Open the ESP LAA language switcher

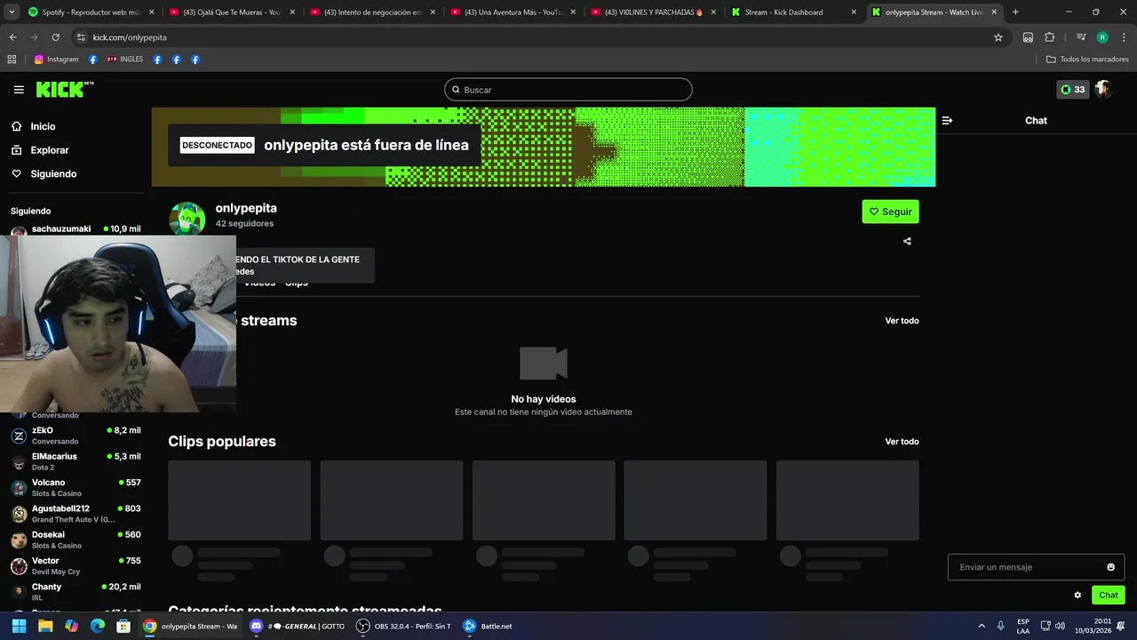coord(1023,626)
